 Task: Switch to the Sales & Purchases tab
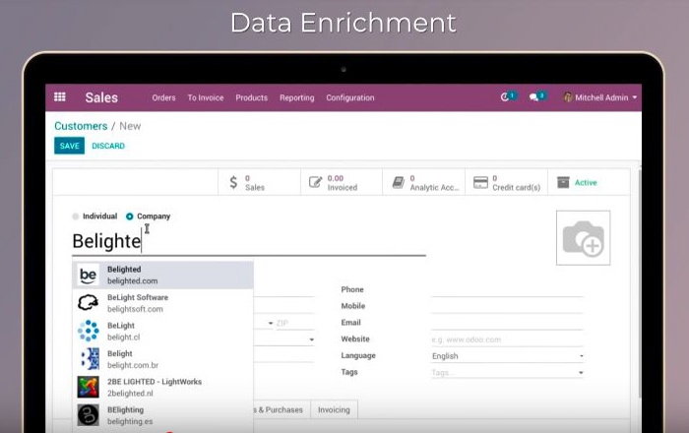point(282,409)
